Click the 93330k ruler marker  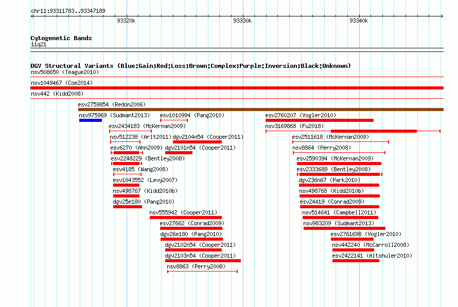coord(242,21)
